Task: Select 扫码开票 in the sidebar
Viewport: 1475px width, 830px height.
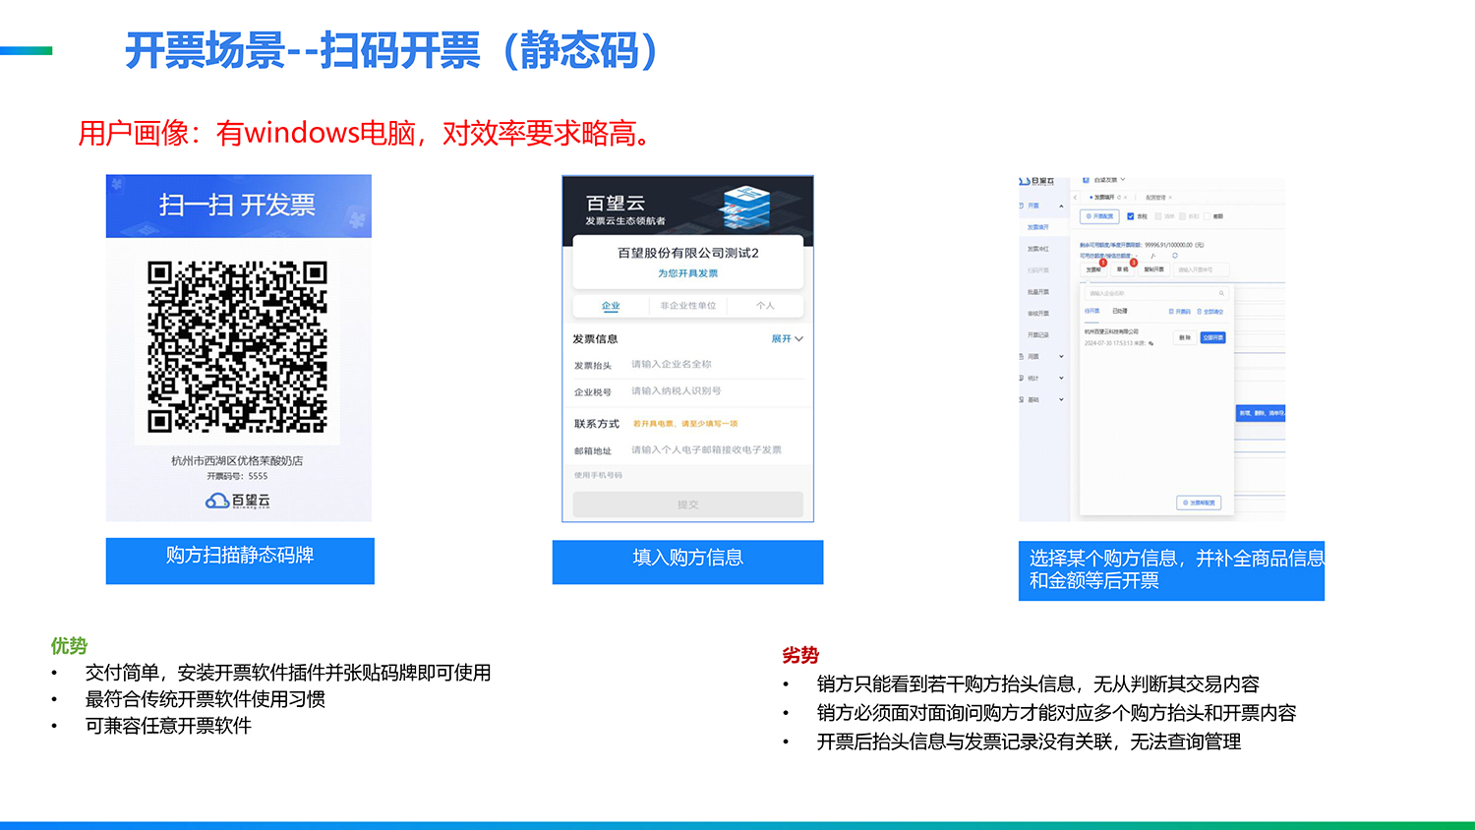Action: pyautogui.click(x=1038, y=270)
